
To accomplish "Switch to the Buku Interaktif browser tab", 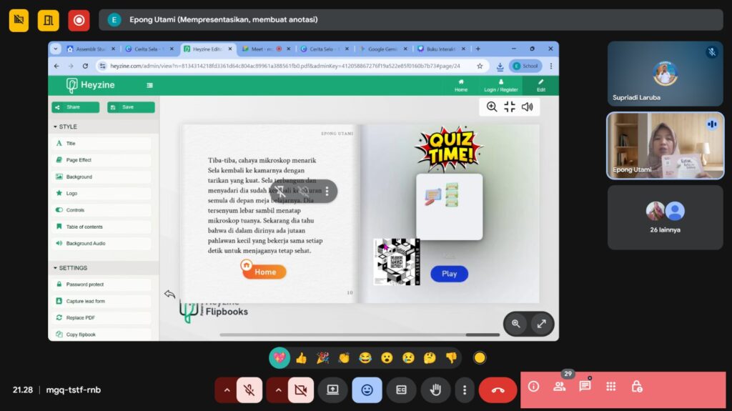I will click(442, 49).
